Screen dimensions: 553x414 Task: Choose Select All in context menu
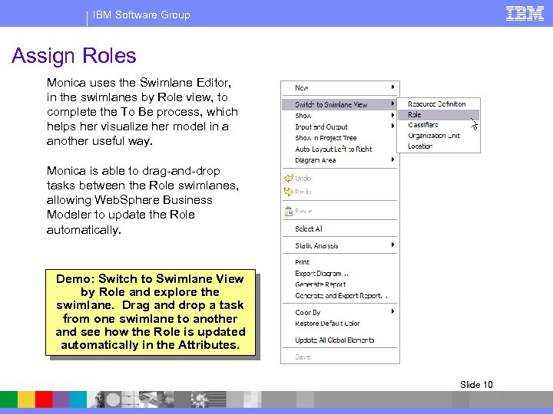click(340, 228)
